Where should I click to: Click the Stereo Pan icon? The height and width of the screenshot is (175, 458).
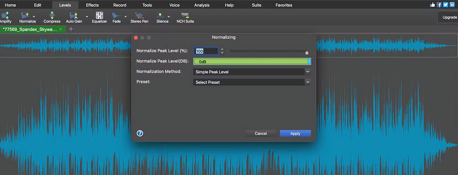click(x=139, y=16)
